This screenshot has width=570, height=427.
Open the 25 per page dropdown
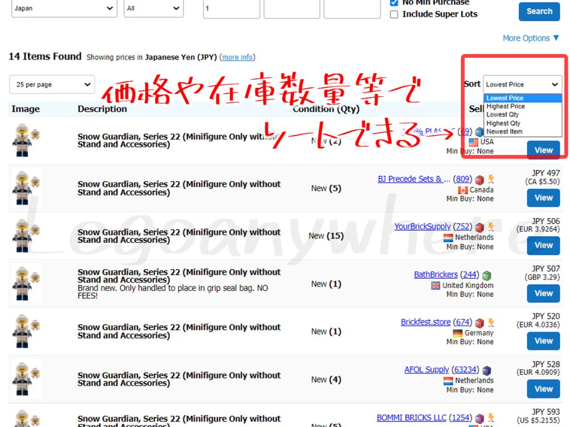52,85
